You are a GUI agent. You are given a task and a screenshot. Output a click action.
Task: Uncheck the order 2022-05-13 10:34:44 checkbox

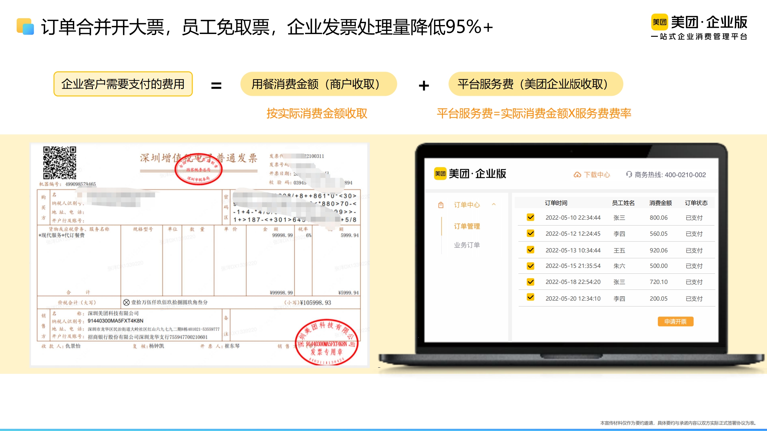[x=531, y=250]
